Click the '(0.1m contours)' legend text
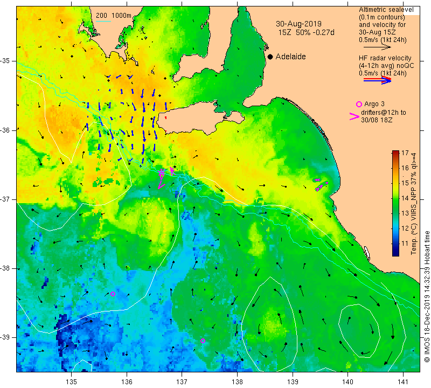431x388 pixels. point(382,17)
